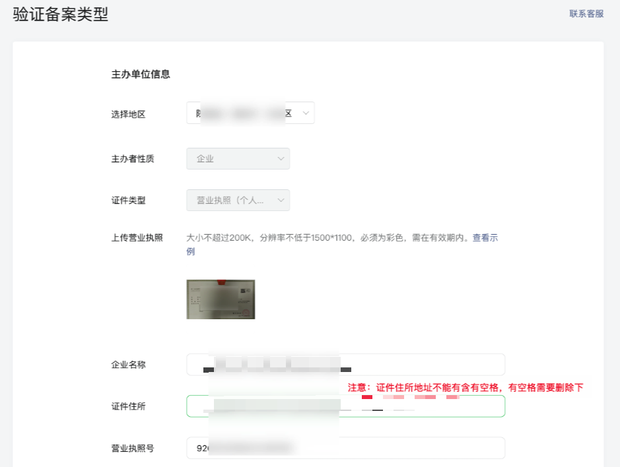Focus the 企业名称 input field
Image resolution: width=620 pixels, height=467 pixels.
[x=423, y=365]
